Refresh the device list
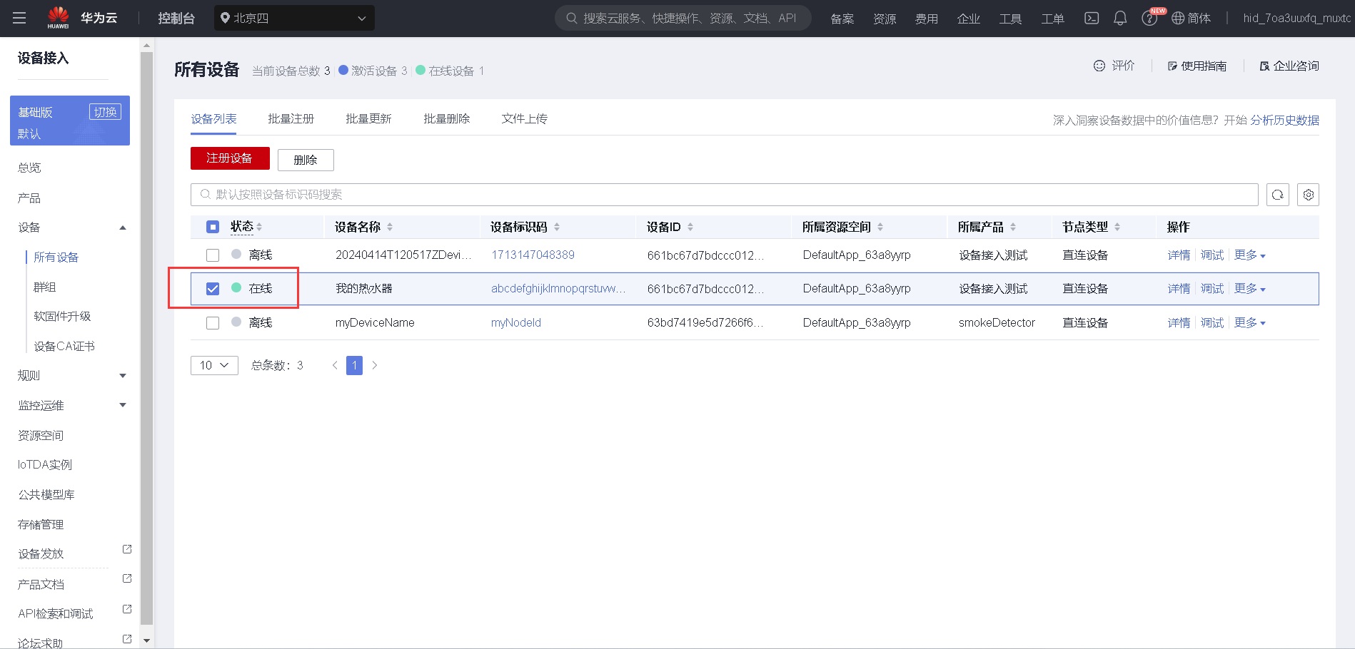 (x=1278, y=195)
